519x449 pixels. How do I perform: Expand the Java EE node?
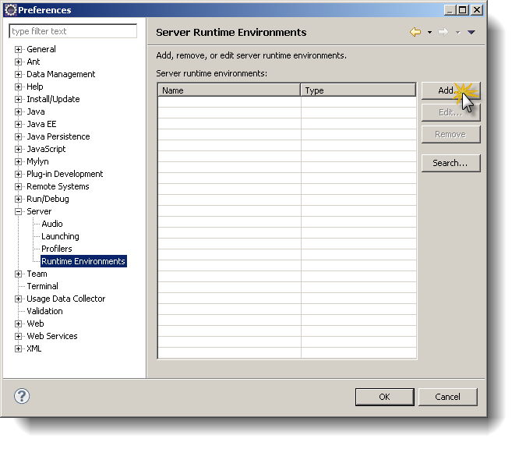click(18, 124)
